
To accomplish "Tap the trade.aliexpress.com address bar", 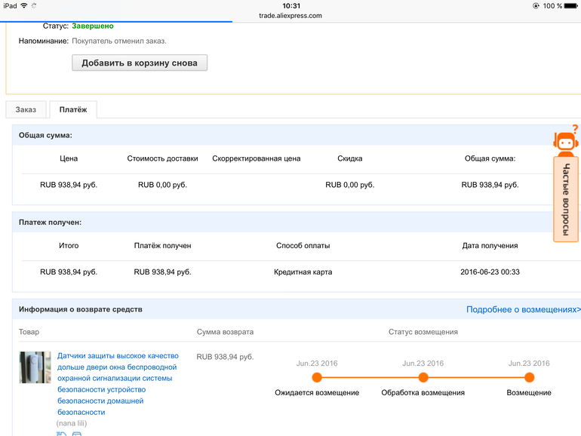I will coord(290,15).
